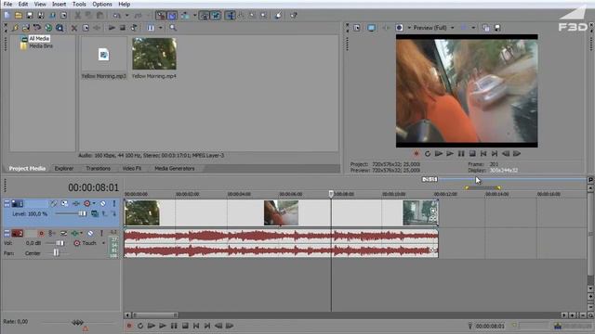
Task: Select Yellow Morning.mp4 thumbnail in Project Media
Action: pos(154,54)
